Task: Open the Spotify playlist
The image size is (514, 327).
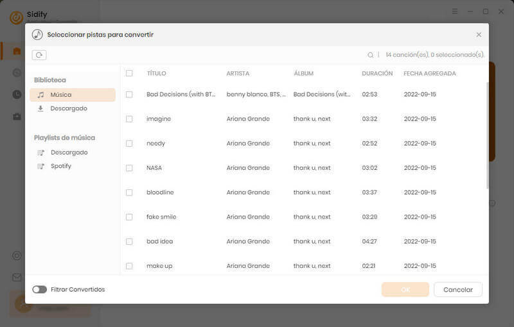Action: (60, 166)
